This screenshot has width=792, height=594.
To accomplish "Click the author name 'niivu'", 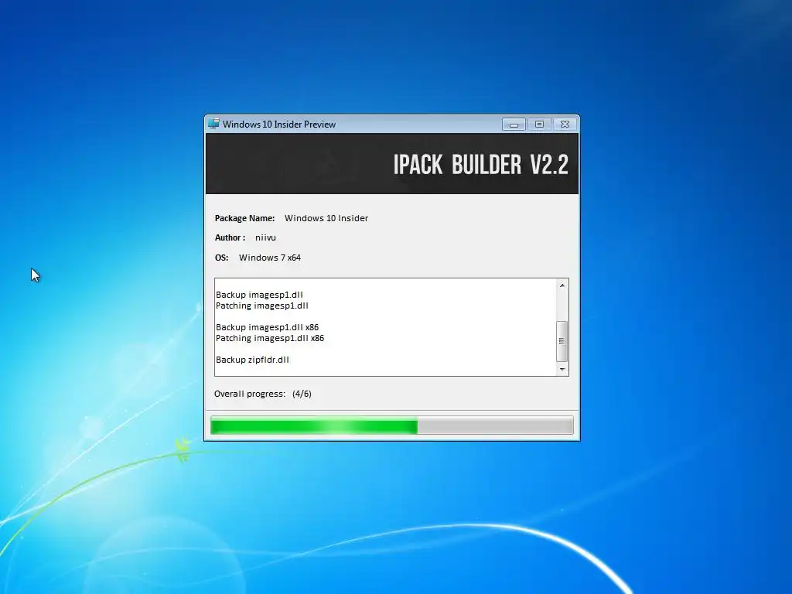I will coord(265,237).
